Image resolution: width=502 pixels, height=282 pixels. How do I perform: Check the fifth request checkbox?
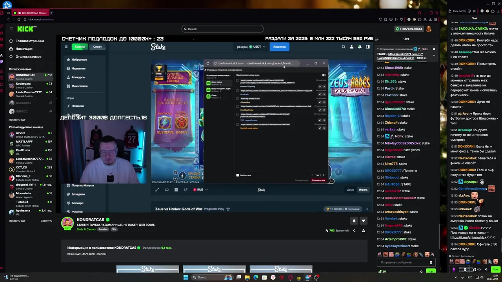(237, 114)
